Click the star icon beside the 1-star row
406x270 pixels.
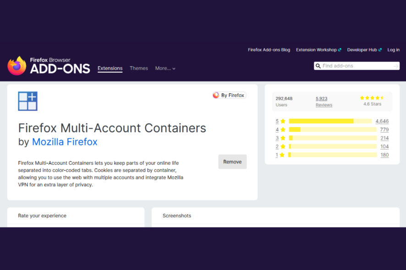click(x=283, y=155)
